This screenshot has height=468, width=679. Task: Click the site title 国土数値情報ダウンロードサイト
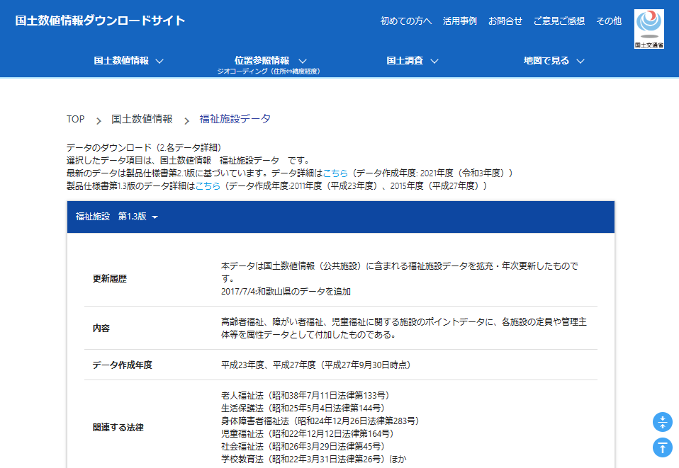point(100,21)
